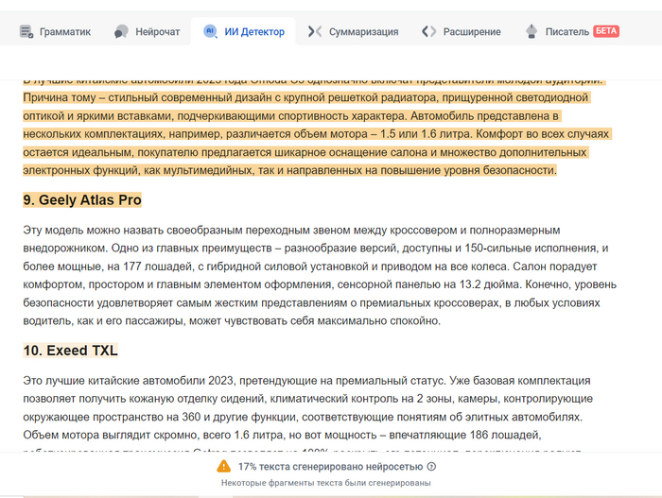
Task: Click the line starting Объем мотора выглядит
Action: 282,435
